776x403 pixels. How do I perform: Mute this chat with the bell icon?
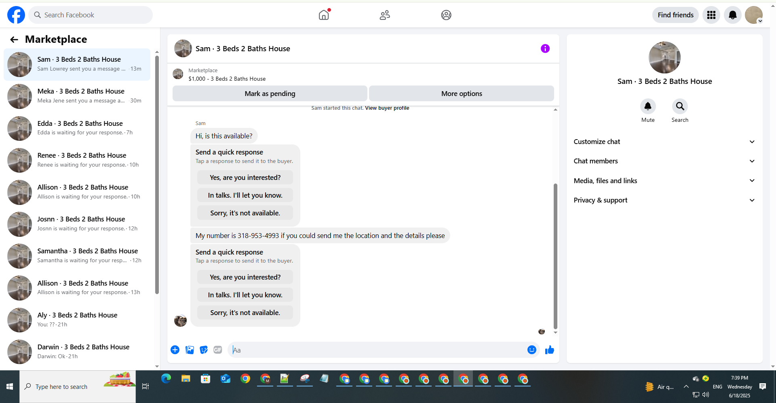tap(648, 106)
